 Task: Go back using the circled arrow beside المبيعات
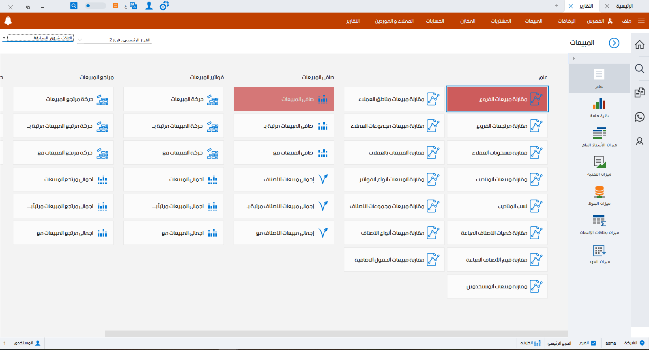[614, 43]
